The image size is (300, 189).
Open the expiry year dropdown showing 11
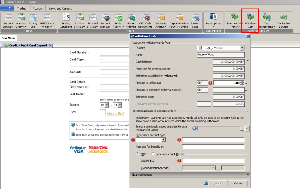pos(120,105)
